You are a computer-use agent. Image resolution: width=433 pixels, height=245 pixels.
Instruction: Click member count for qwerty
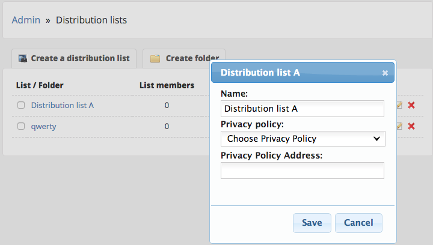(167, 126)
